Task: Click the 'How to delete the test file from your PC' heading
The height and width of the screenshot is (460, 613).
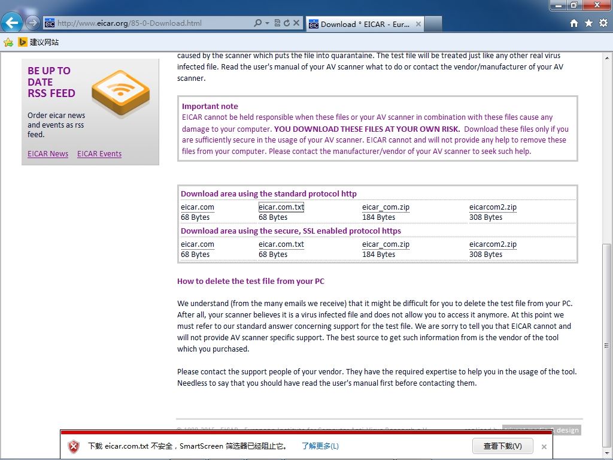Action: point(251,282)
